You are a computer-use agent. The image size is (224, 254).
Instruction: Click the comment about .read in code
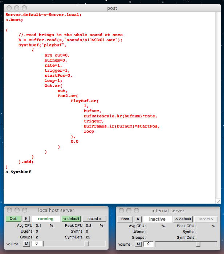[x=70, y=35]
